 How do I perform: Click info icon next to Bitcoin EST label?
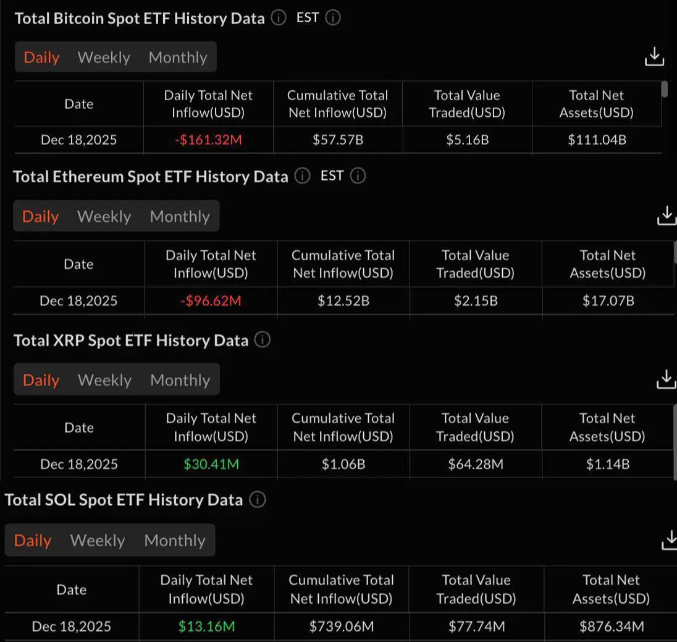(333, 18)
